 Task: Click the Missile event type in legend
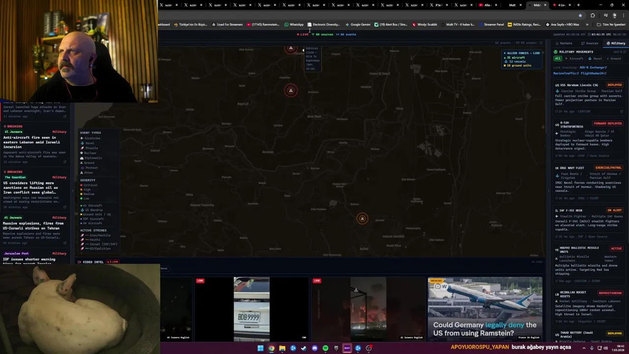pyautogui.click(x=89, y=148)
